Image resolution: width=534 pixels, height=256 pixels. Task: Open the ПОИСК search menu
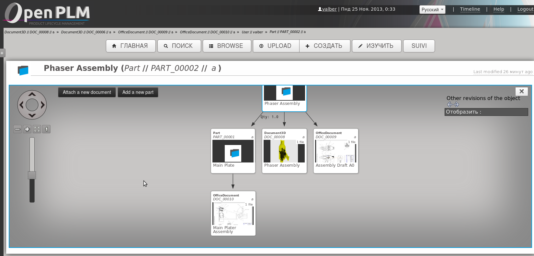click(179, 46)
